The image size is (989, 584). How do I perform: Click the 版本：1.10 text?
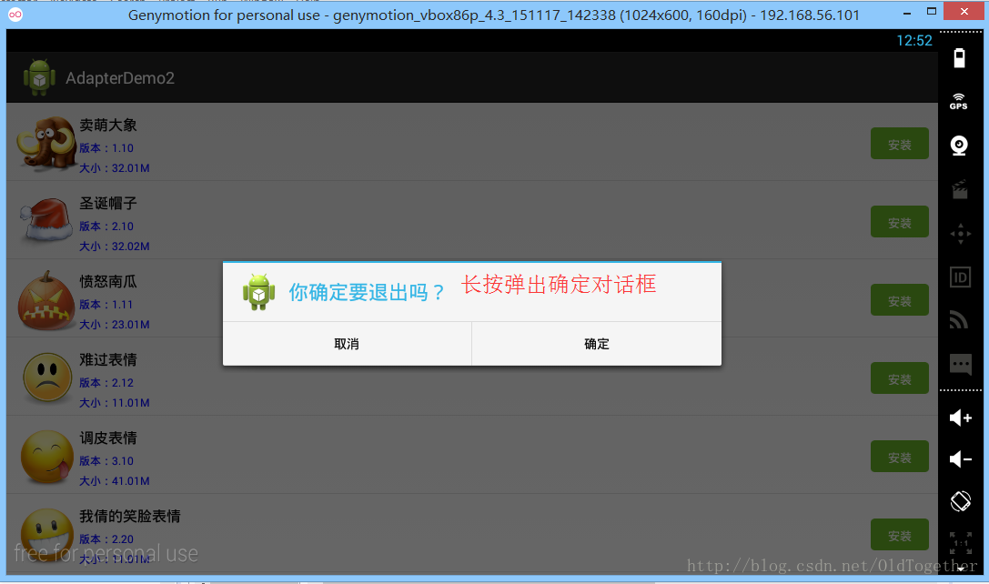pos(106,148)
